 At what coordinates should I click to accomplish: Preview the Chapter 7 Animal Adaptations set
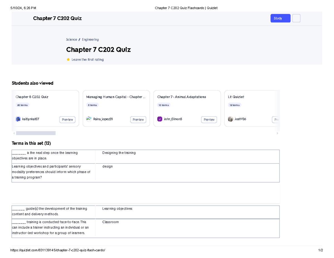pyautogui.click(x=209, y=120)
